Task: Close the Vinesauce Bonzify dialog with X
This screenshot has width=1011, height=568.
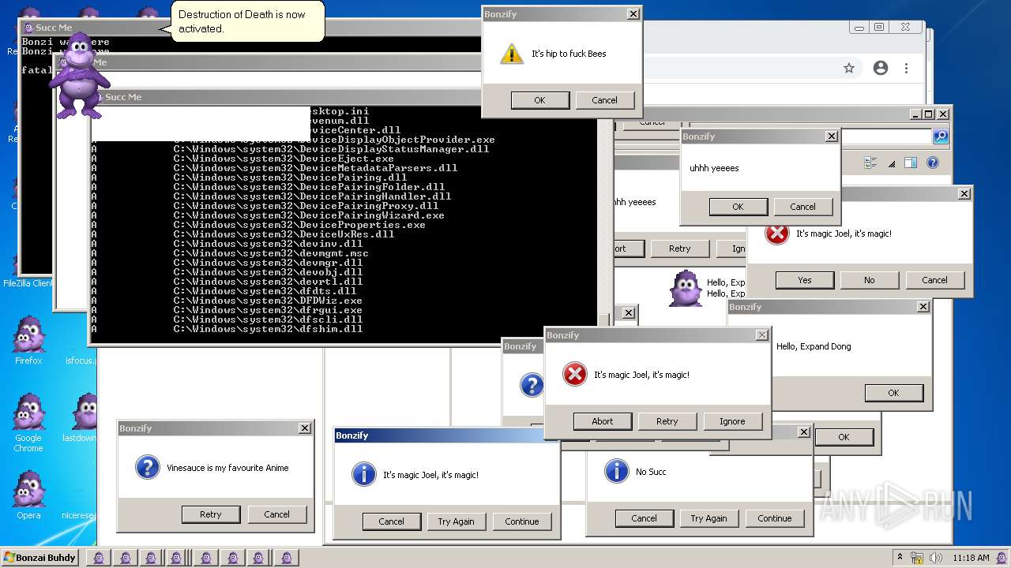Action: pos(305,428)
